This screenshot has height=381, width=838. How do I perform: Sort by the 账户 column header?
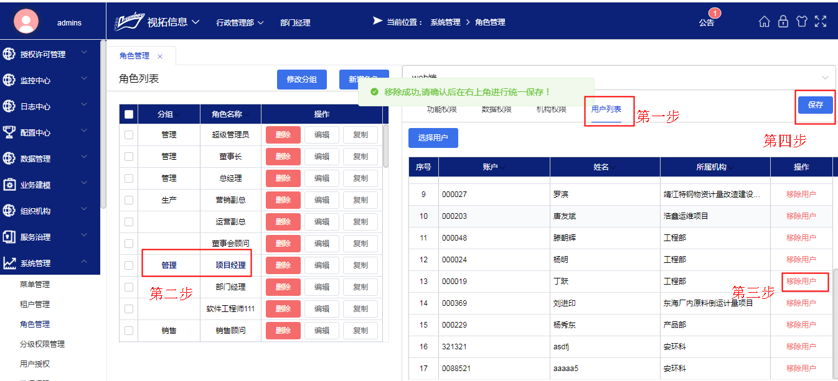(x=494, y=167)
